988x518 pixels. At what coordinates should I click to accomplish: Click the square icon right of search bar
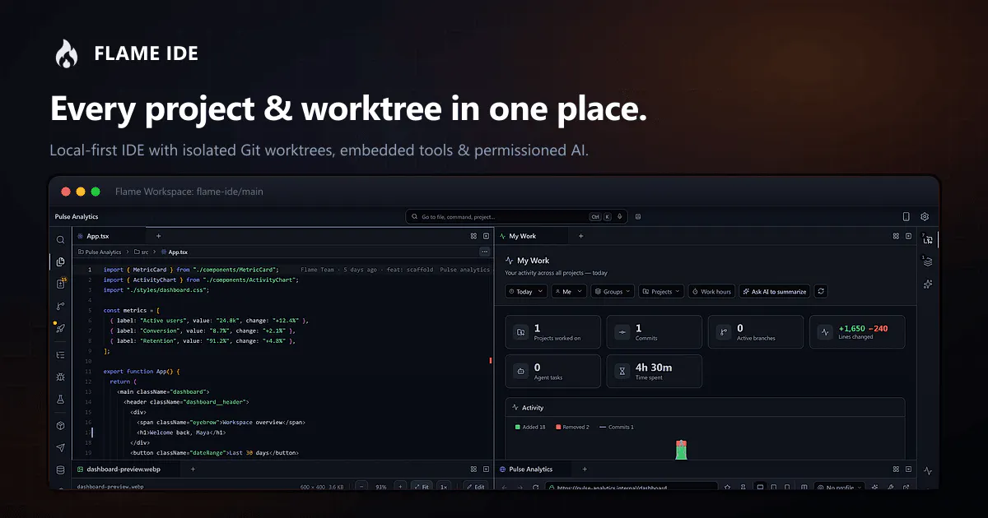coord(638,217)
